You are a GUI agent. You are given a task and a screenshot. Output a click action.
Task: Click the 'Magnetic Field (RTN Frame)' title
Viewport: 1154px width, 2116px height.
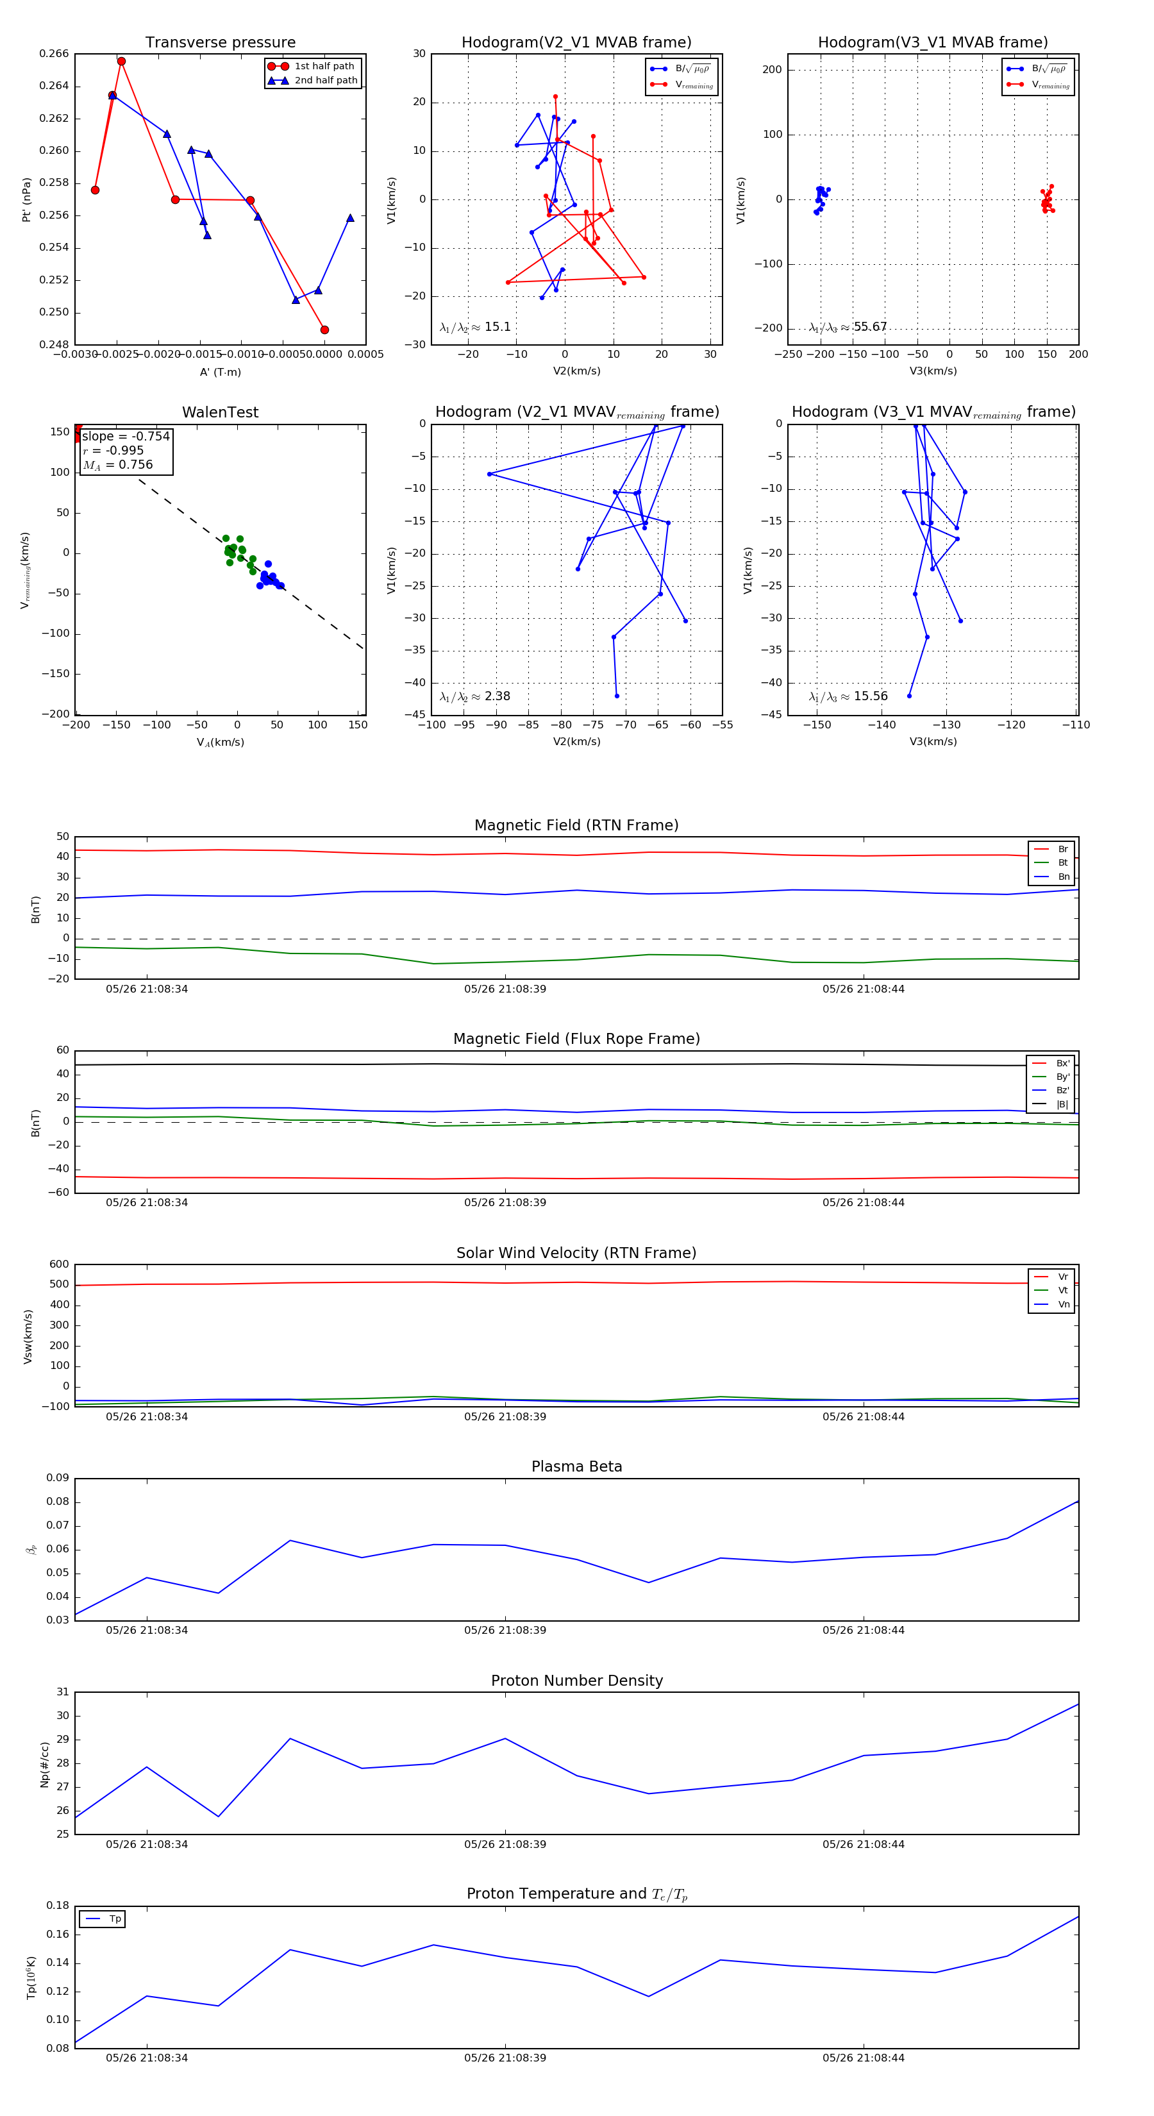(576, 825)
